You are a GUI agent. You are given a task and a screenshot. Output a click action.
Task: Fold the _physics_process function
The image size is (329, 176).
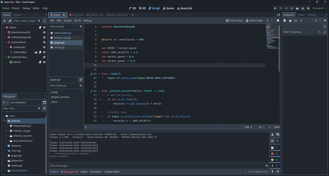pos(100,91)
